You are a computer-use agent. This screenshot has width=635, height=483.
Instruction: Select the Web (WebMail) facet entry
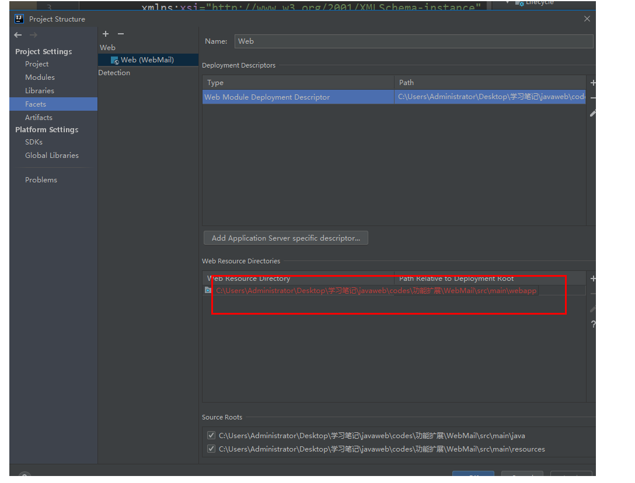click(134, 59)
